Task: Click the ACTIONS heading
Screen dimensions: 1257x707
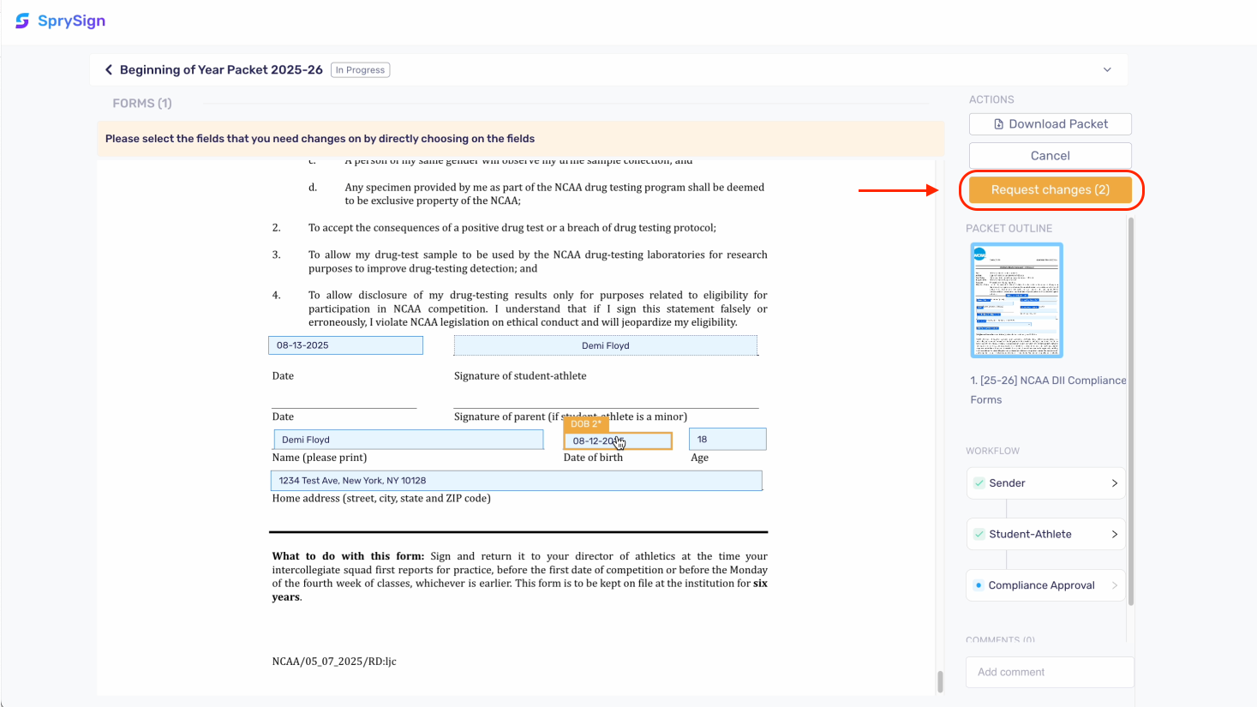Action: pos(991,99)
